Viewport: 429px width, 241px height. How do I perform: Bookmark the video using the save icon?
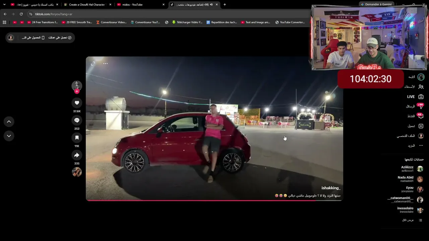[x=77, y=138]
